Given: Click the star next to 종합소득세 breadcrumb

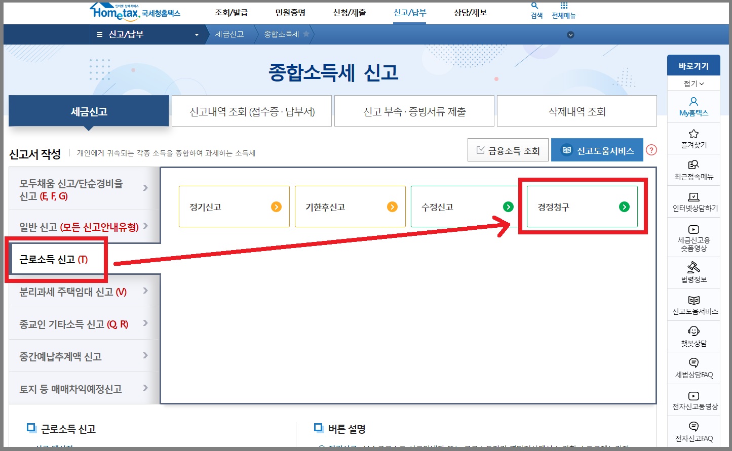Looking at the screenshot, I should 306,34.
